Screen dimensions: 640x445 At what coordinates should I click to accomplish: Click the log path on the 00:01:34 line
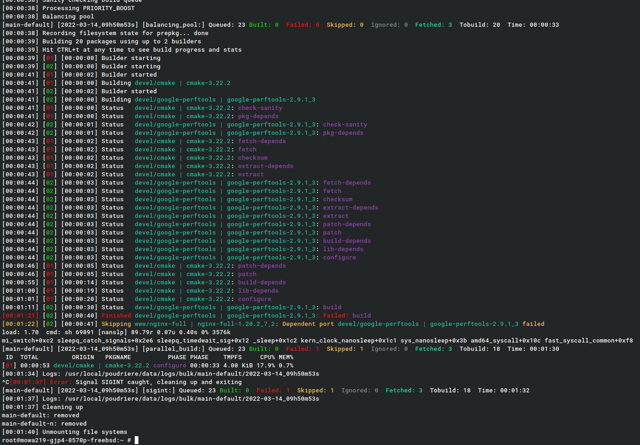191,374
